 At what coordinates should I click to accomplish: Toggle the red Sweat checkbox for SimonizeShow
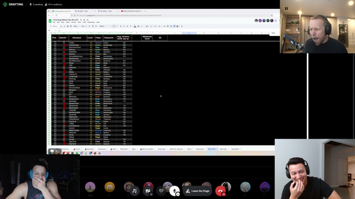pyautogui.click(x=64, y=88)
